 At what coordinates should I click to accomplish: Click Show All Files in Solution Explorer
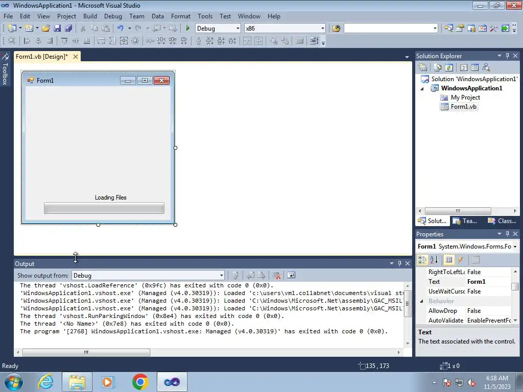click(438, 68)
